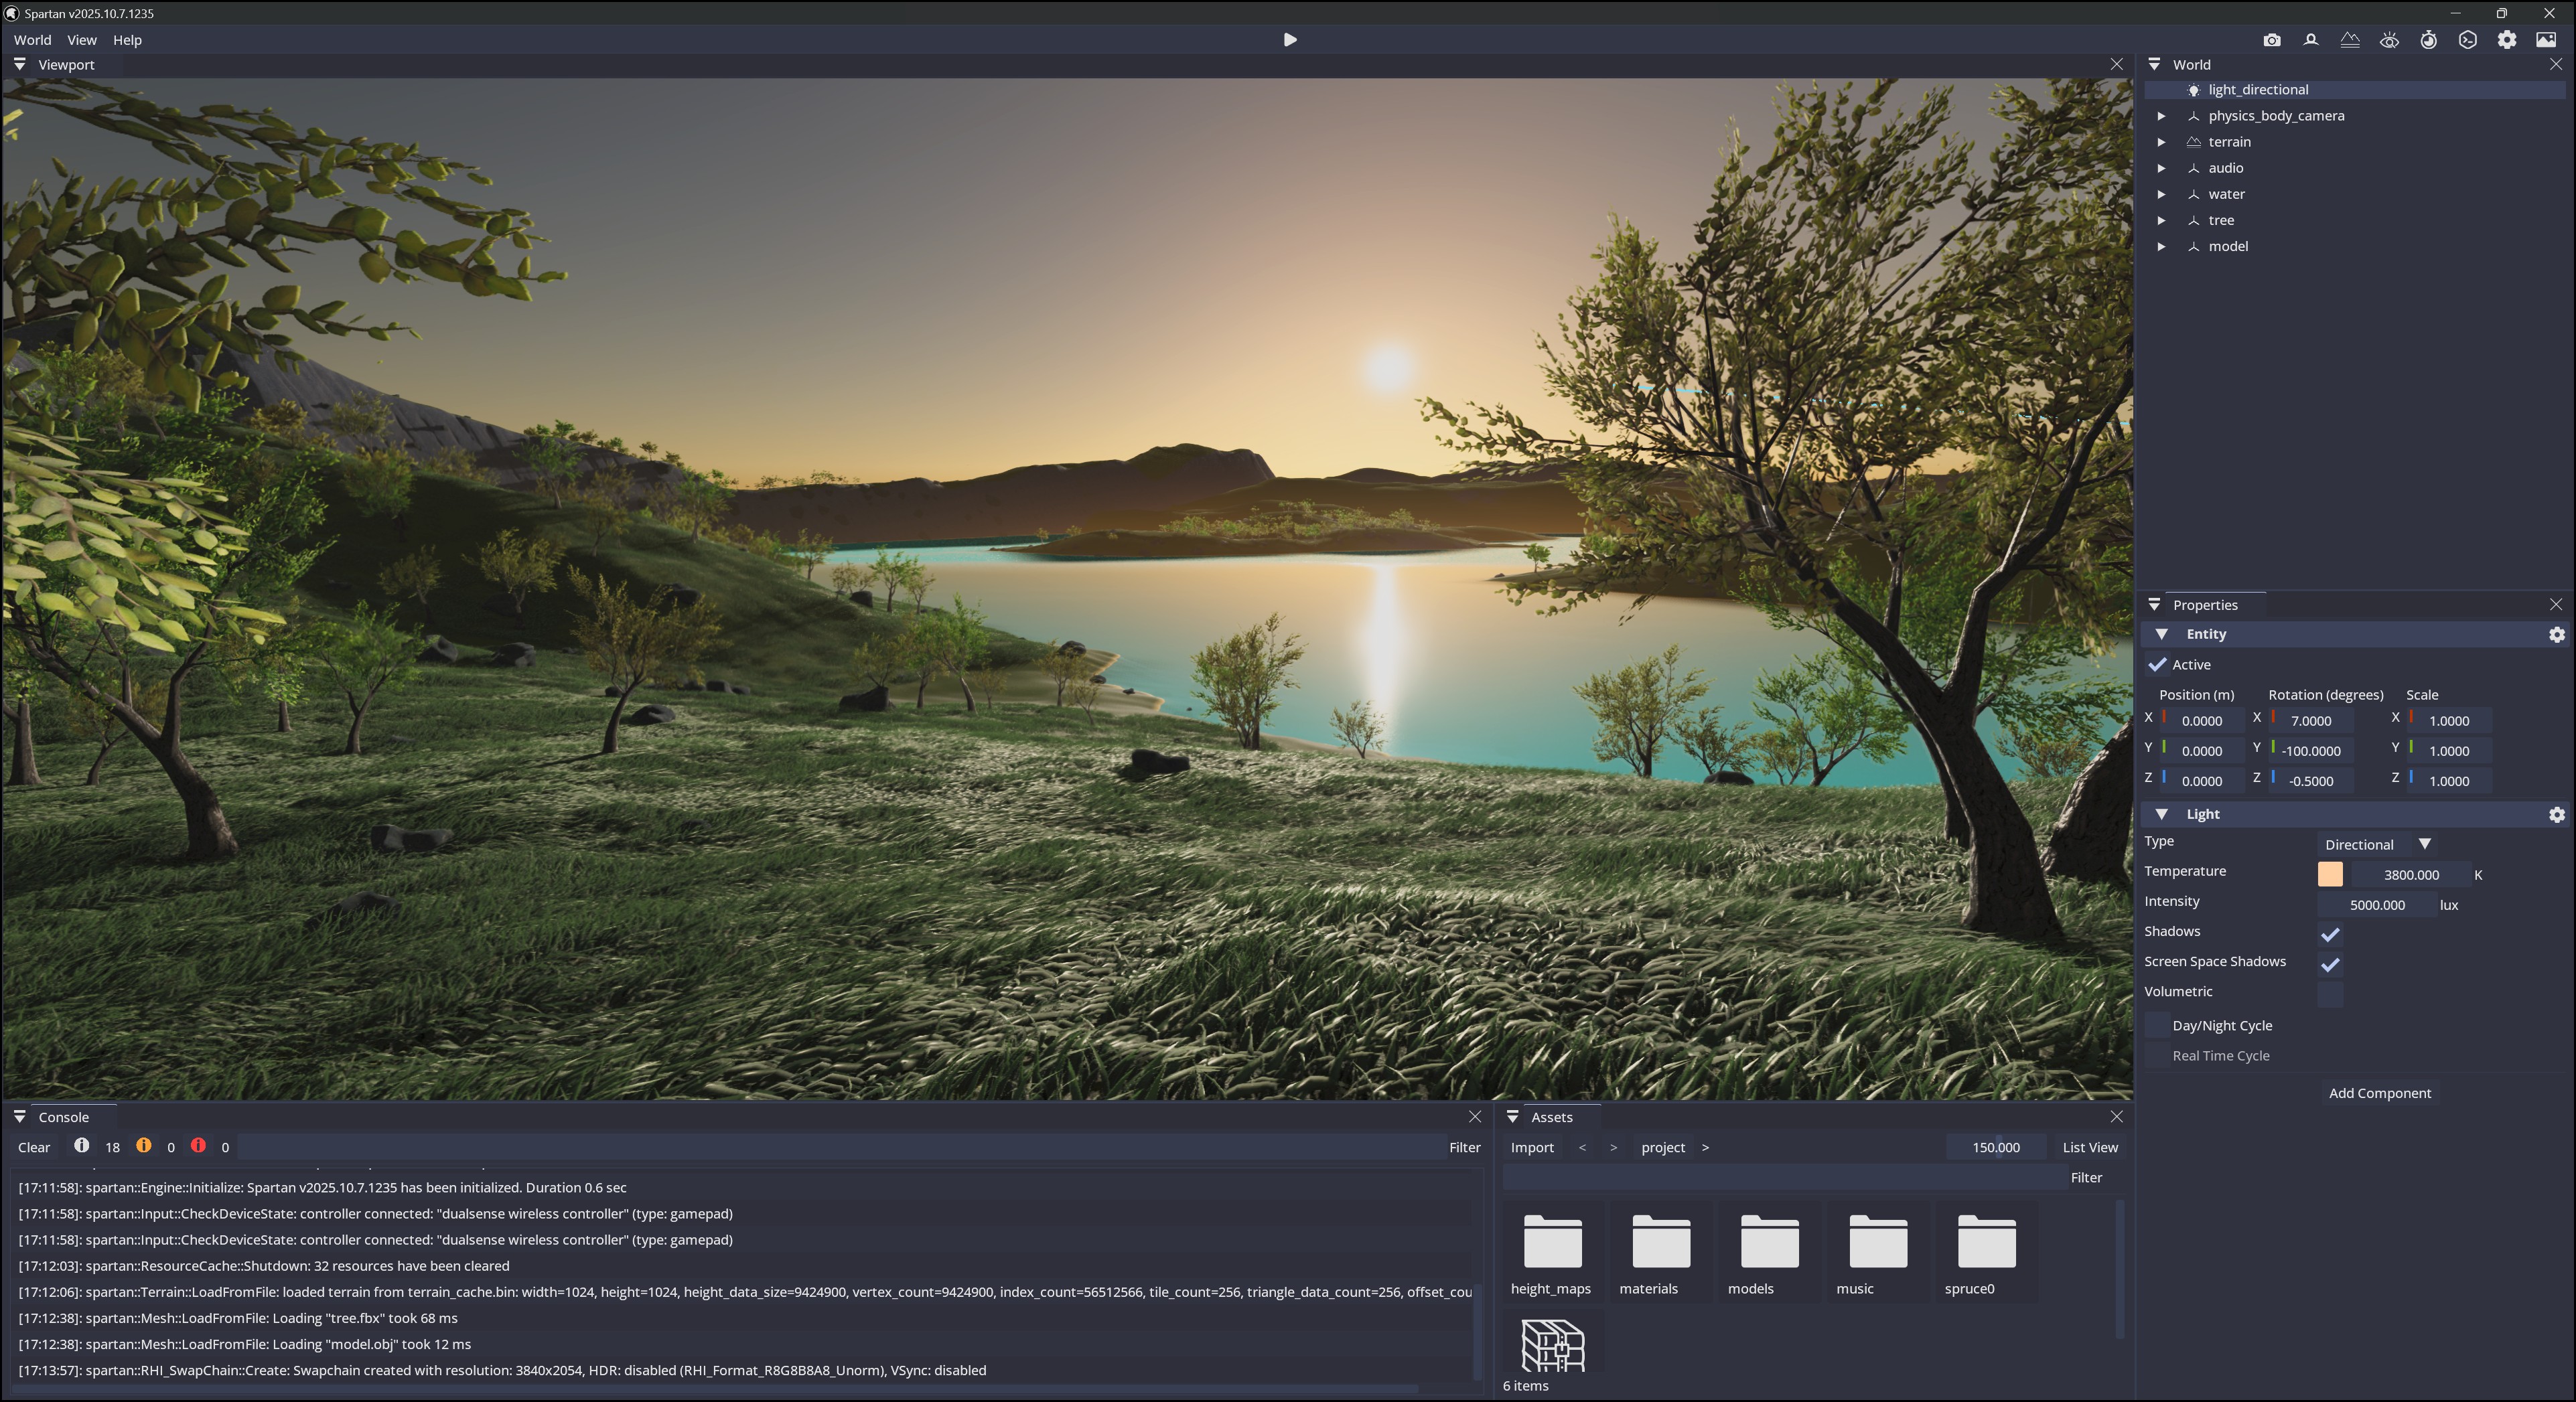Image resolution: width=2576 pixels, height=1402 pixels.
Task: Open Light component gear options
Action: click(x=2556, y=814)
